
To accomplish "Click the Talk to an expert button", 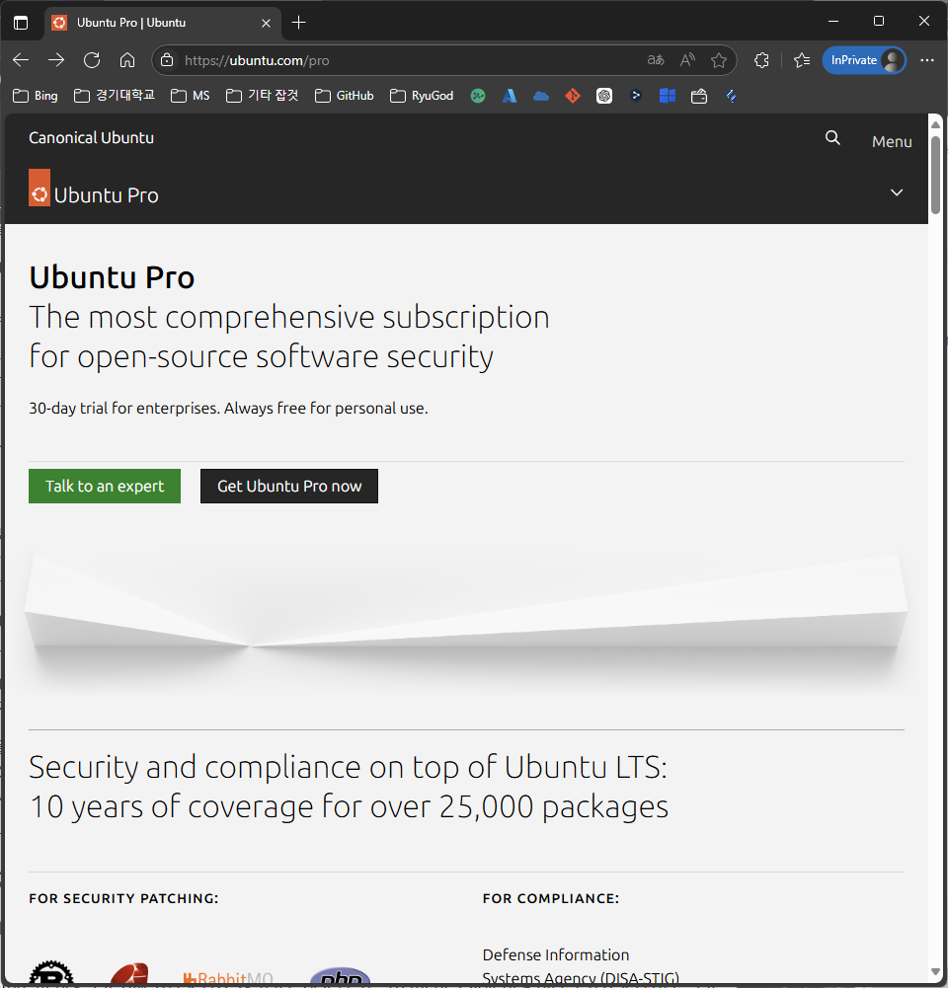I will tap(105, 486).
